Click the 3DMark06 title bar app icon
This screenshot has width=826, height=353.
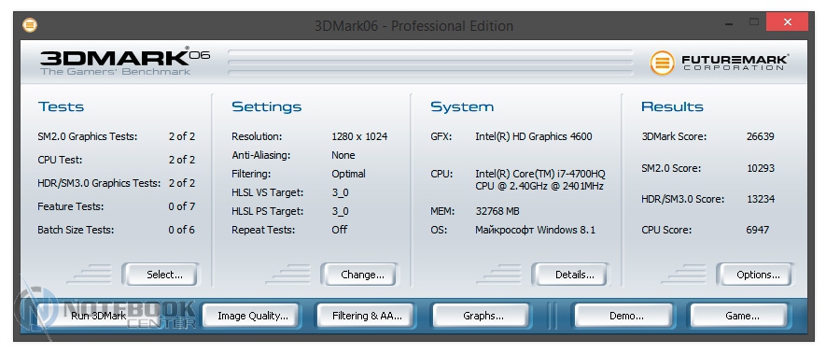30,25
